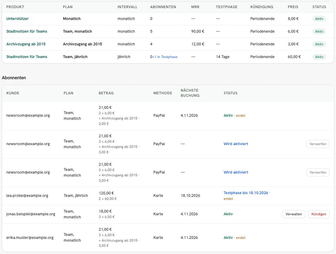
Task: Click the METHODE column header
Action: click(163, 93)
